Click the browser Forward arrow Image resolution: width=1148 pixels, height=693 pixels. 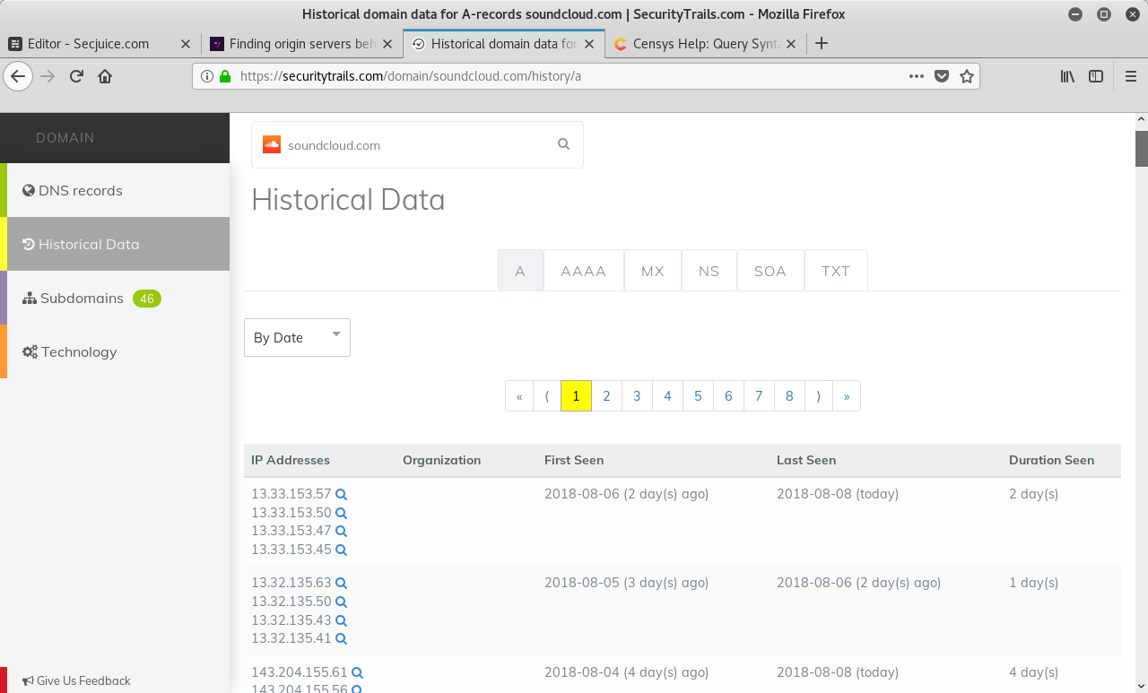click(48, 76)
